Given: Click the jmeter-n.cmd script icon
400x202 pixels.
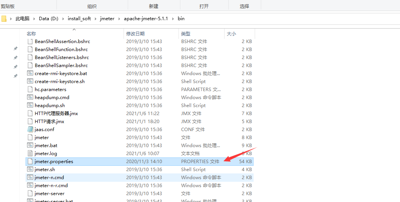Looking at the screenshot, I should click(30, 178).
